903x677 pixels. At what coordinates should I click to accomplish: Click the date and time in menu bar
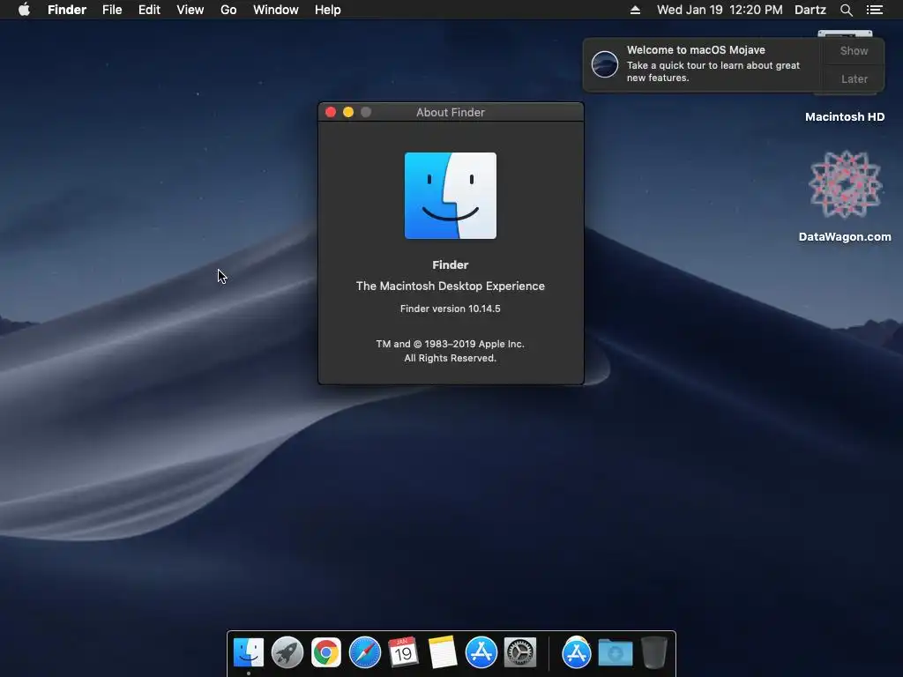click(720, 10)
